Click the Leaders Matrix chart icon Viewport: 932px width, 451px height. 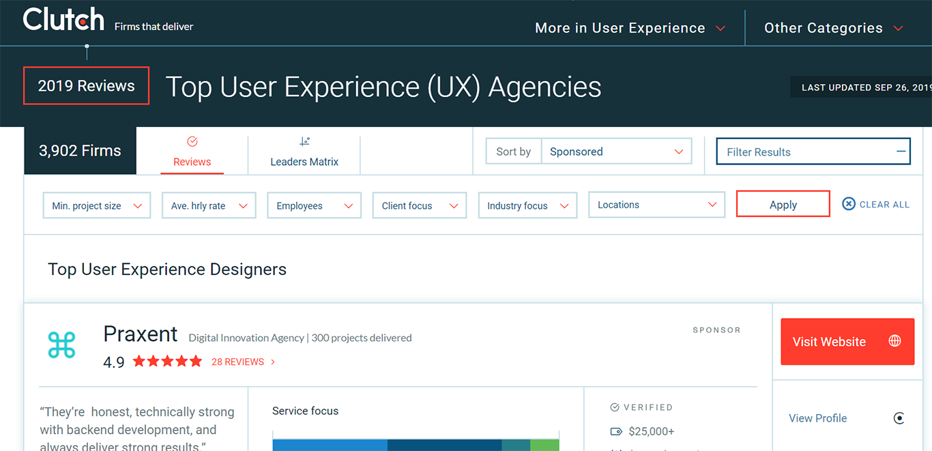304,142
